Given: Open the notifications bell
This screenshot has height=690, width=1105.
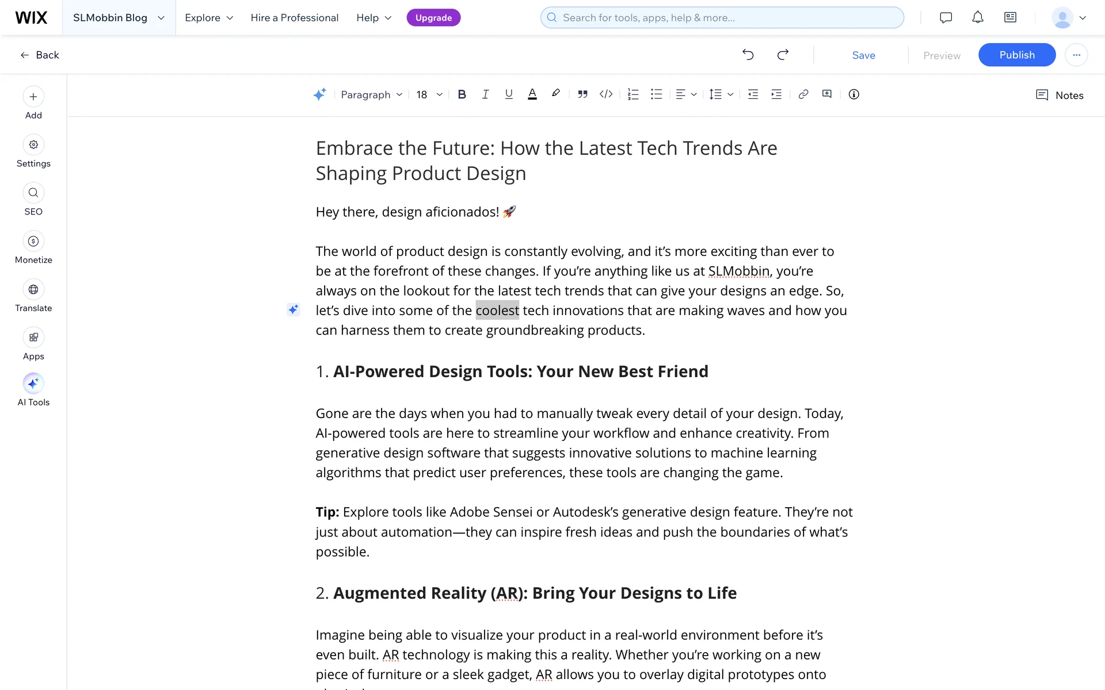Looking at the screenshot, I should pyautogui.click(x=978, y=17).
